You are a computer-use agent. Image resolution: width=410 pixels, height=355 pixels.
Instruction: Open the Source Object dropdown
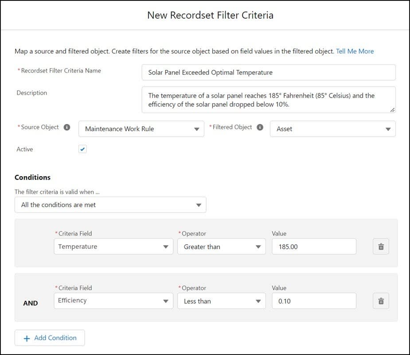pyautogui.click(x=141, y=129)
